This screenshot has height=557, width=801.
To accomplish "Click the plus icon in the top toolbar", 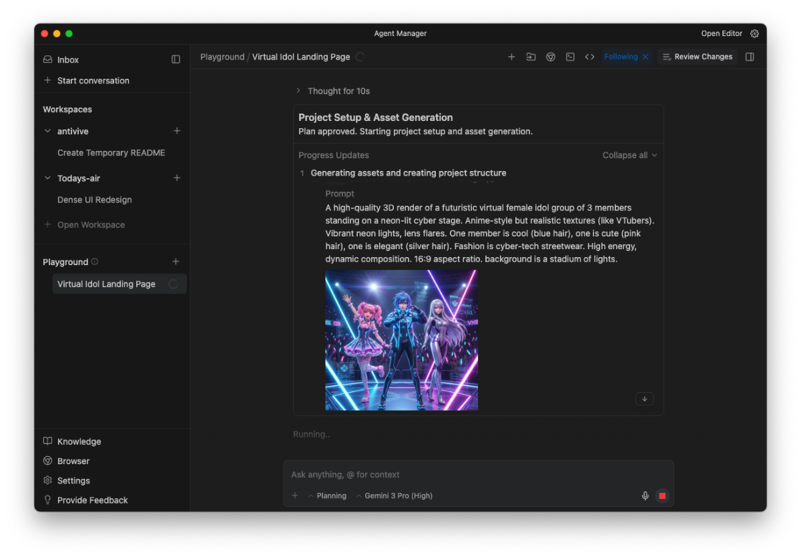I will coord(511,57).
